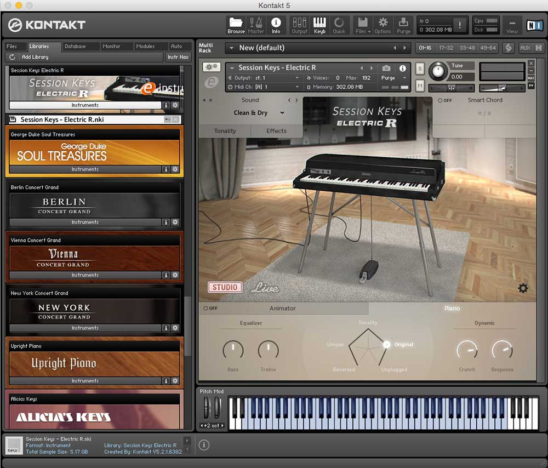The height and width of the screenshot is (468, 548).
Task: Adjust the Bass equalizer knob
Action: (x=233, y=350)
